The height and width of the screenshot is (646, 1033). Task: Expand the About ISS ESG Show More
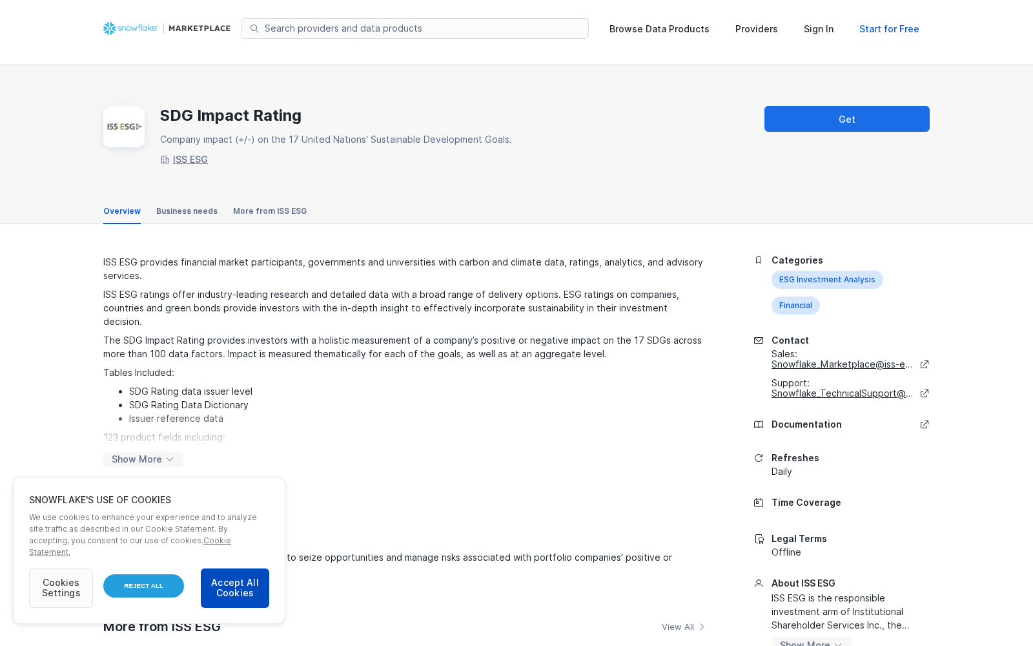tap(812, 642)
